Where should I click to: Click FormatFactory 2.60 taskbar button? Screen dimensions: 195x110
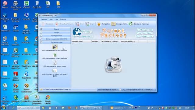coord(28,108)
